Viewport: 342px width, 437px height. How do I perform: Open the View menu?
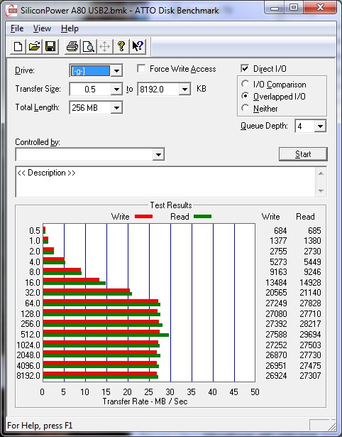coord(42,28)
